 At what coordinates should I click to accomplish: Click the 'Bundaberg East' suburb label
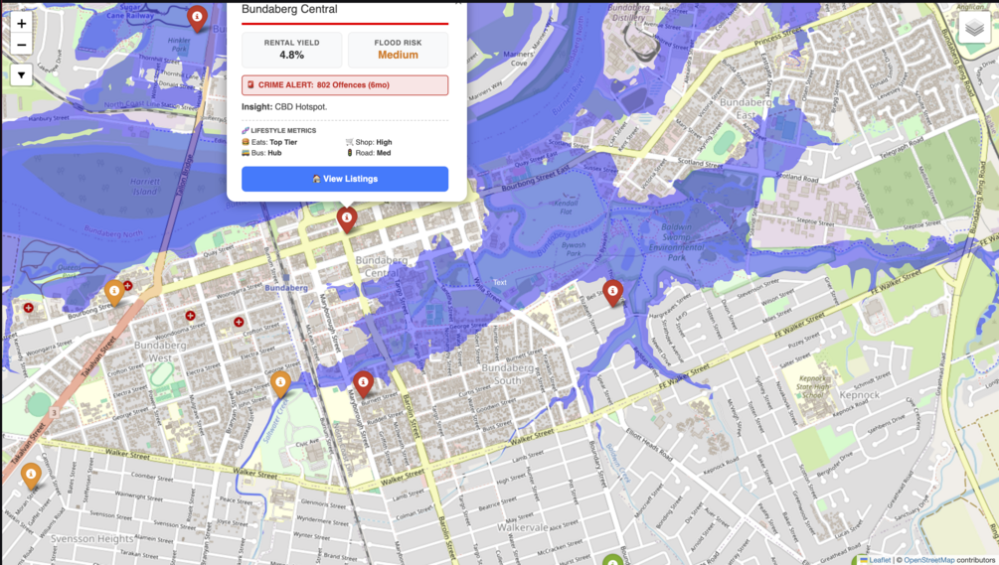pos(747,109)
